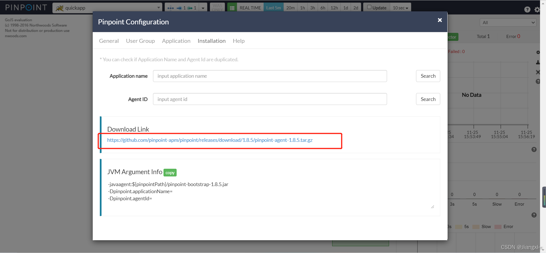Open the top bar help question icon
The height and width of the screenshot is (253, 546).
click(x=527, y=9)
